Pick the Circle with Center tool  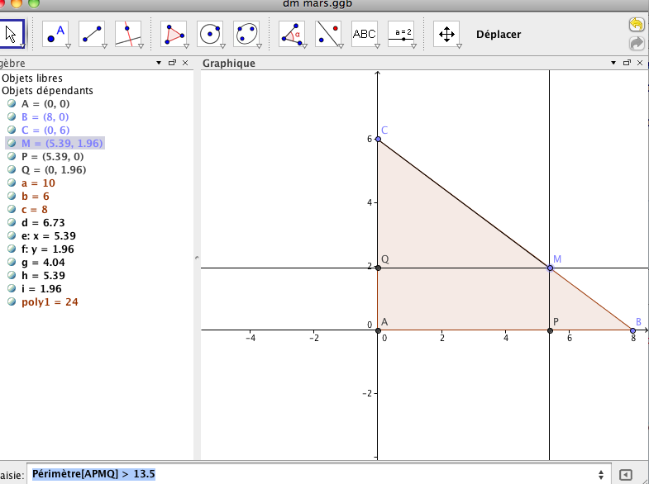(210, 34)
